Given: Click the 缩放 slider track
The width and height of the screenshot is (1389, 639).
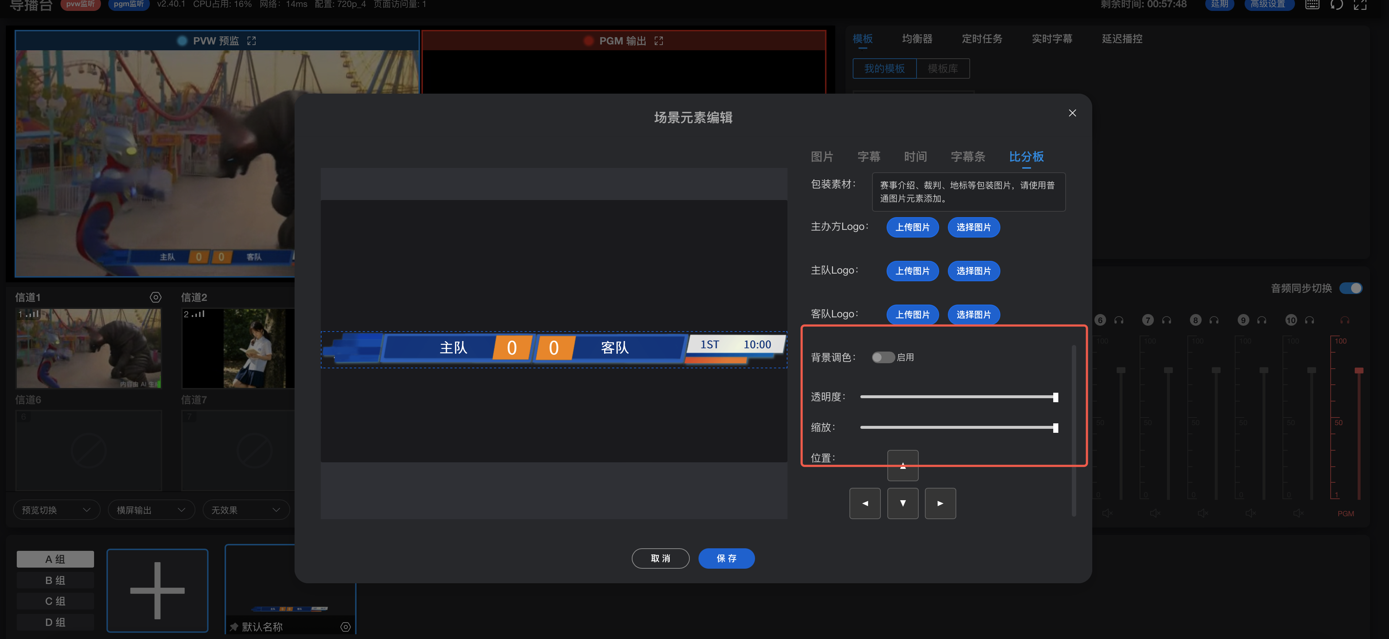Looking at the screenshot, I should (959, 428).
